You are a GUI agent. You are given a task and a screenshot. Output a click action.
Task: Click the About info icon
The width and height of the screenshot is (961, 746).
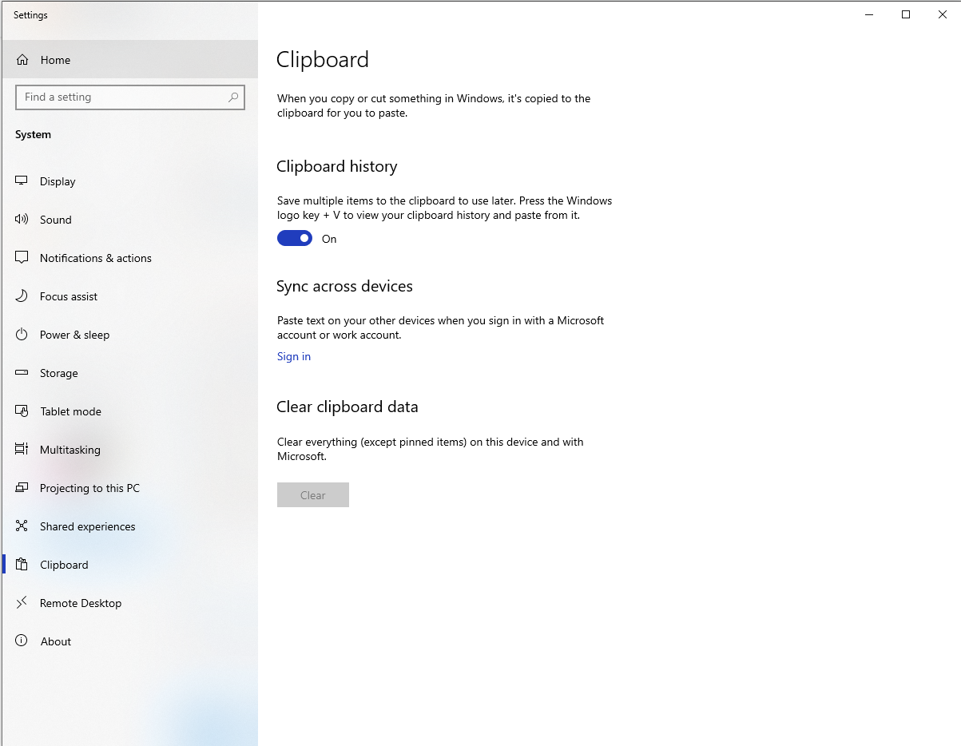22,641
